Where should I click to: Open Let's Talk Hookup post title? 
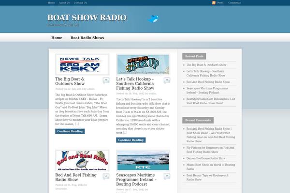point(135,83)
